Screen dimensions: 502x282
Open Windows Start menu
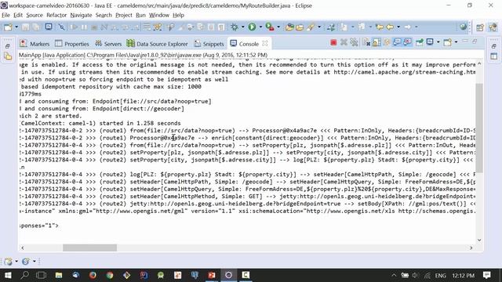[8, 275]
